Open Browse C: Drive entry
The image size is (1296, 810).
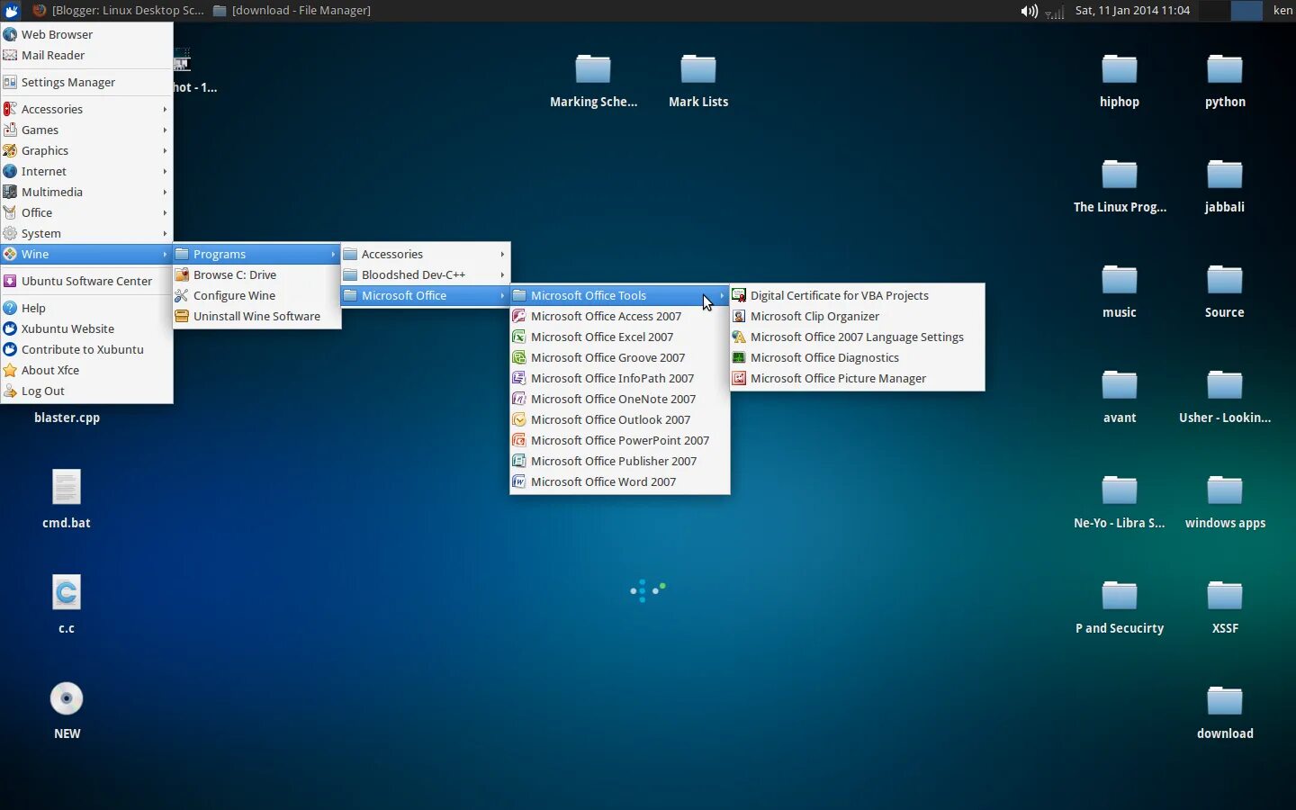(256, 274)
